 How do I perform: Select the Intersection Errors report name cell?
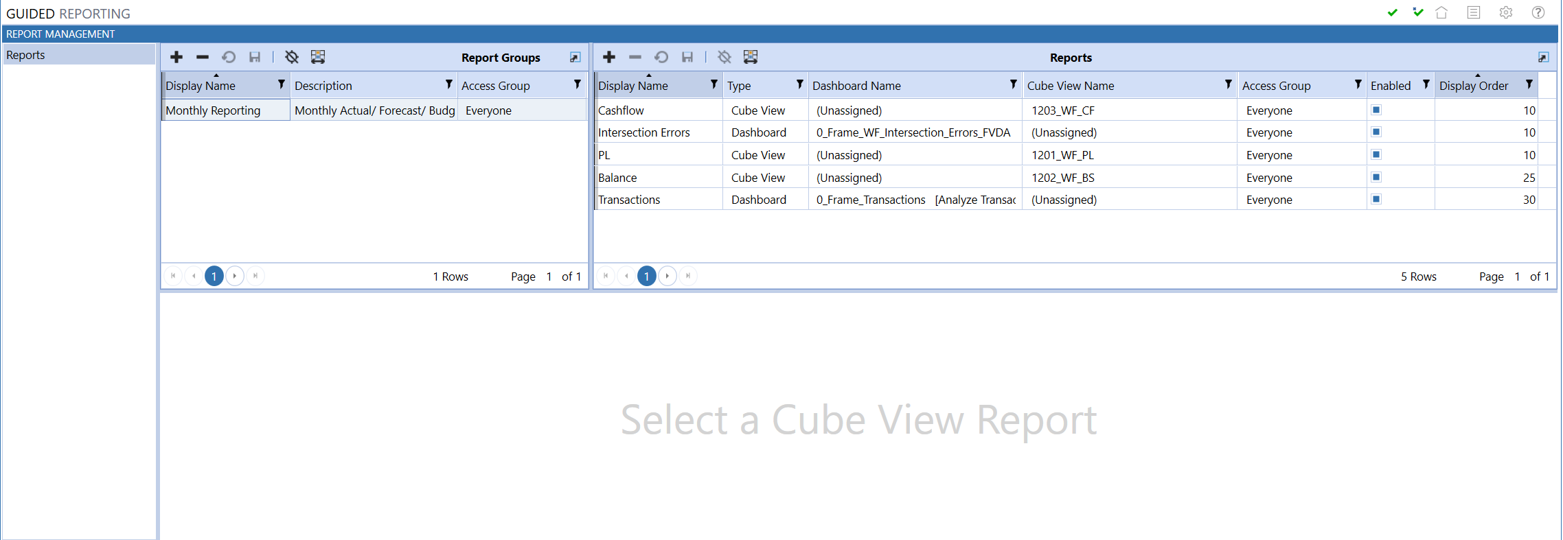point(659,132)
